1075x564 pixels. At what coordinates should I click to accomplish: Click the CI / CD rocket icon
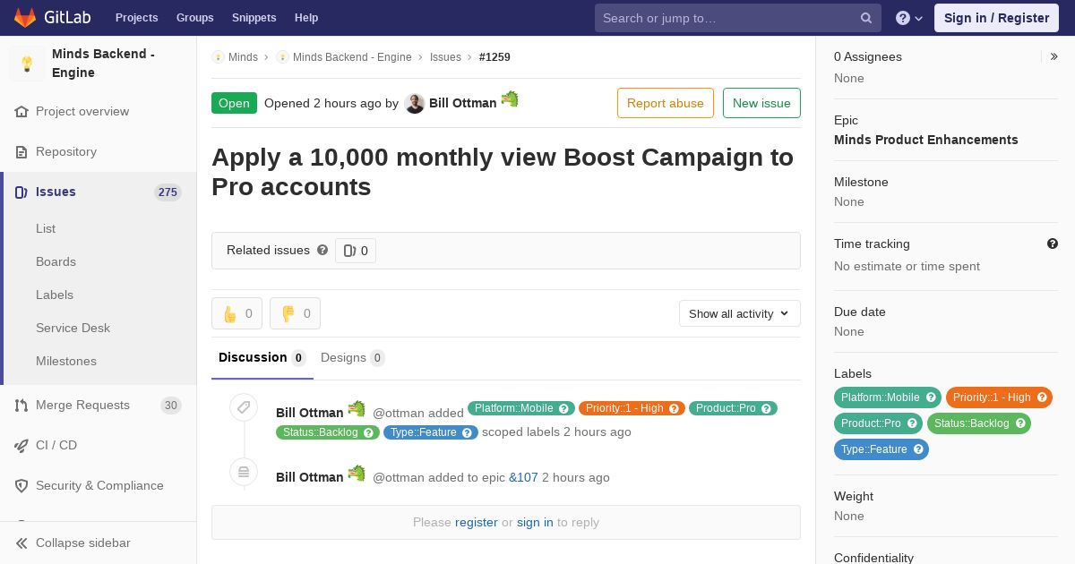point(21,446)
